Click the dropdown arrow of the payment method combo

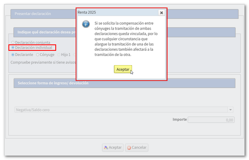230,110
